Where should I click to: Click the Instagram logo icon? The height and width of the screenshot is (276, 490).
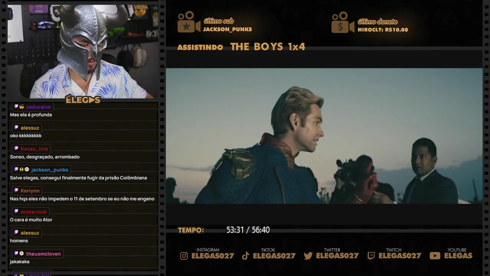pyautogui.click(x=184, y=256)
